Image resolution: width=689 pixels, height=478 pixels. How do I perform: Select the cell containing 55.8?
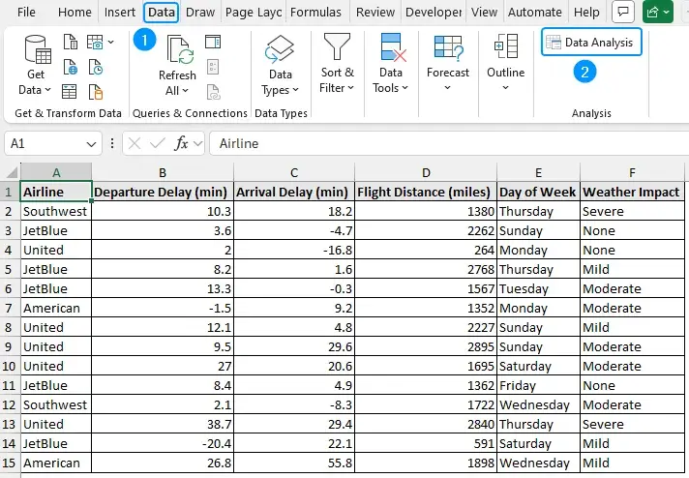294,463
